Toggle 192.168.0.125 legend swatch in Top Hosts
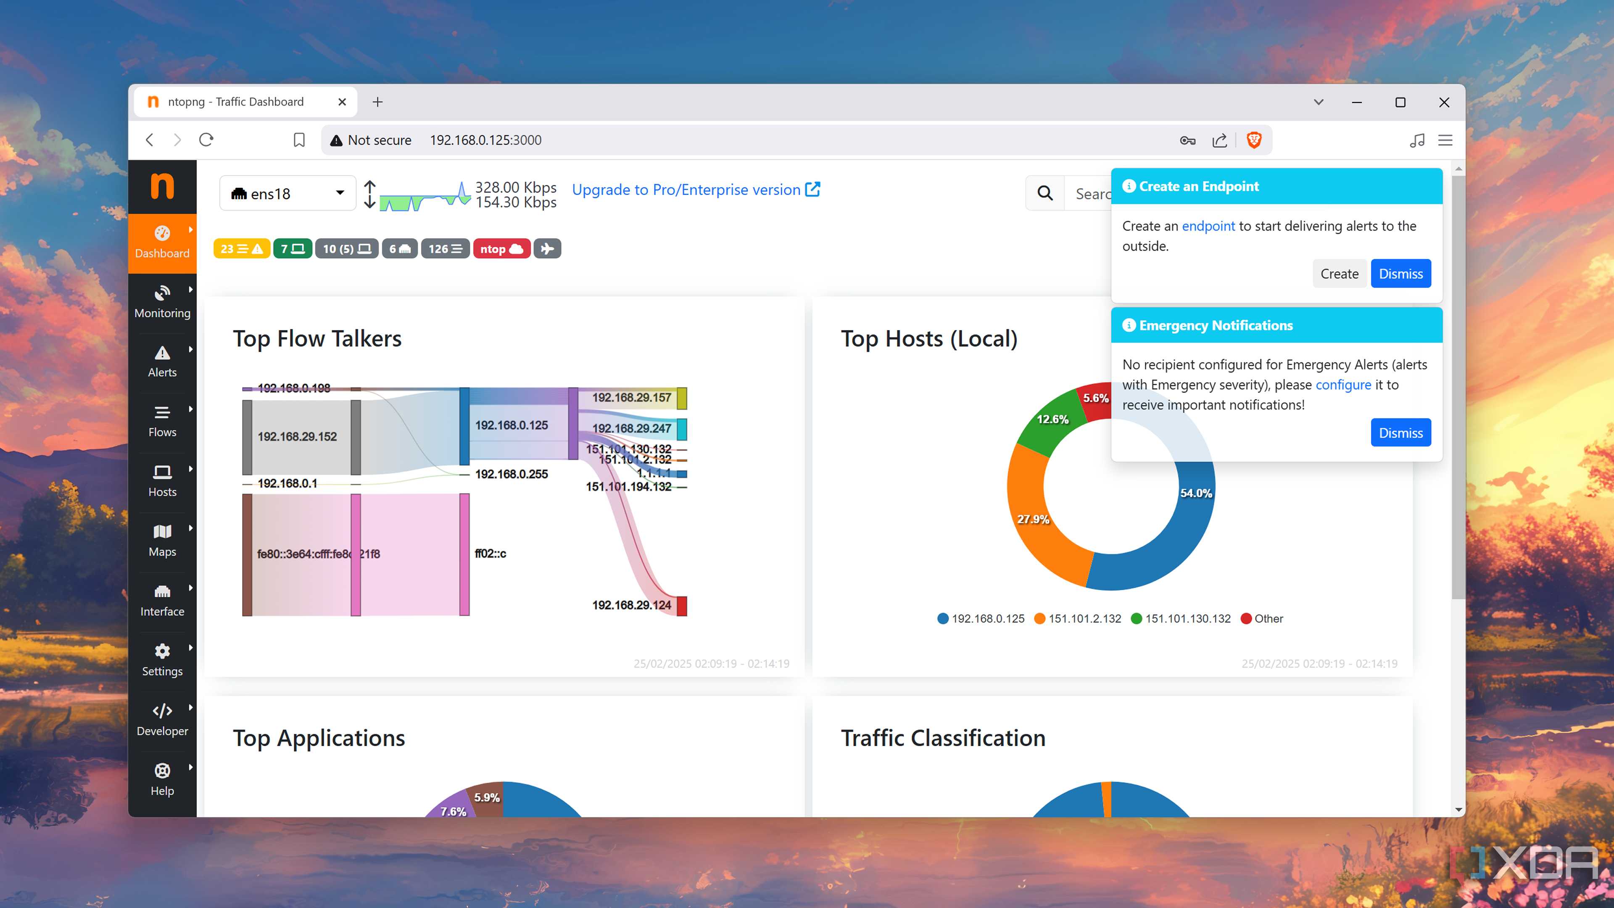Screen dimensions: 1614x908 [x=942, y=618]
